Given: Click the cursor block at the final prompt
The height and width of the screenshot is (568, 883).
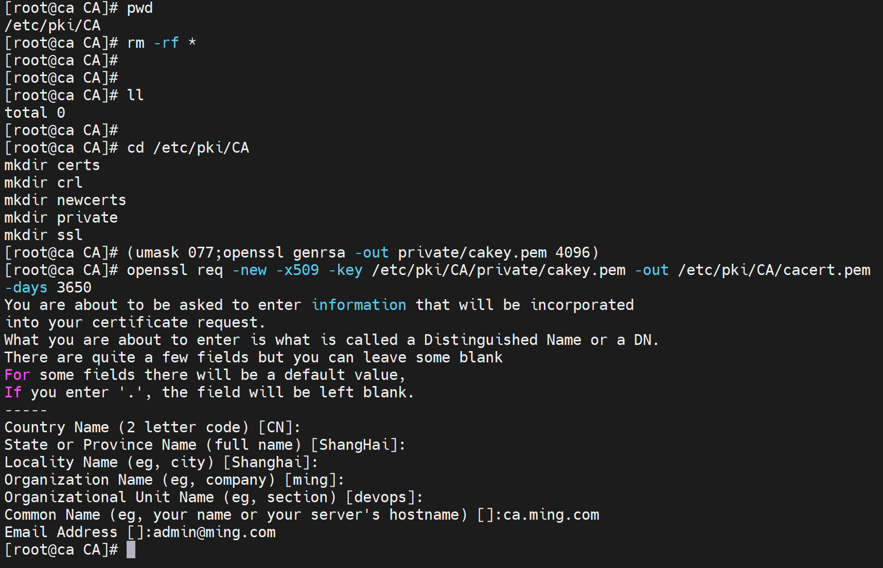Looking at the screenshot, I should click(x=131, y=549).
